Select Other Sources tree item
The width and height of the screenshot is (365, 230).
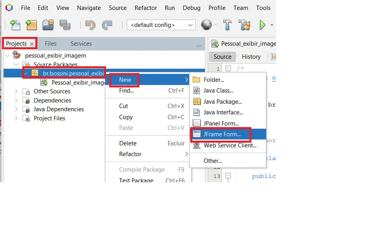52,91
